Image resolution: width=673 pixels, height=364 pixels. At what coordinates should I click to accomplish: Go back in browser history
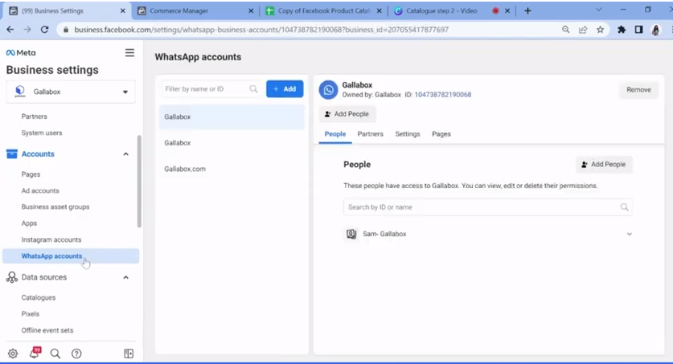pos(10,30)
